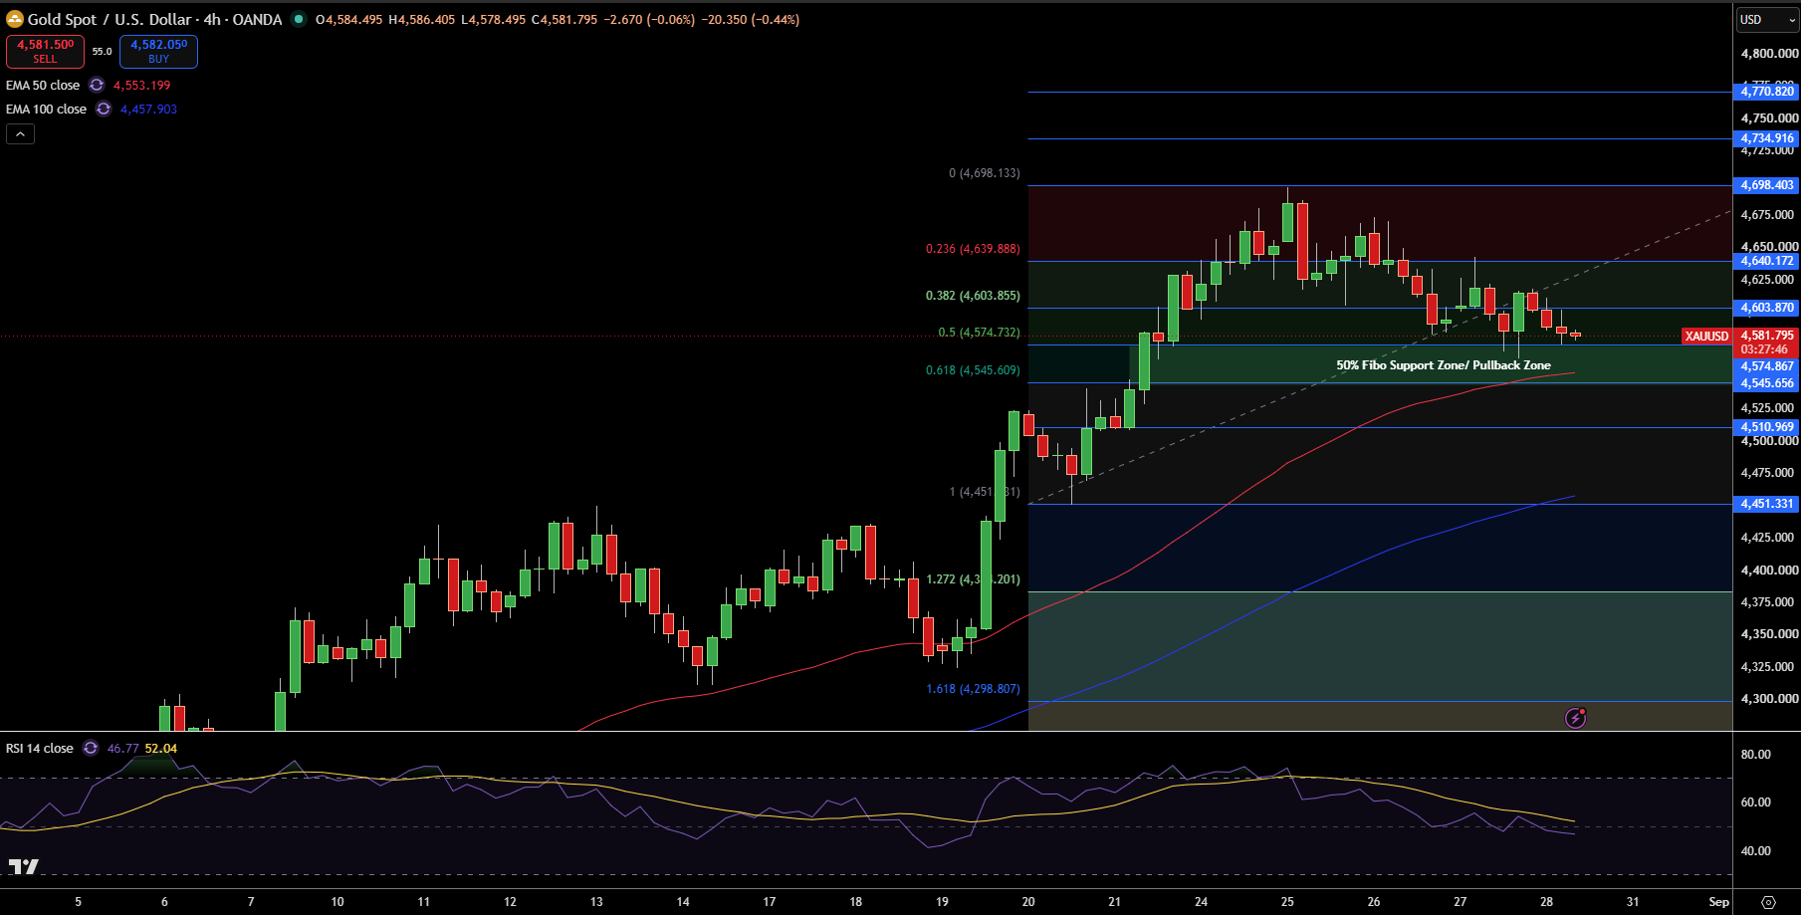
Task: Click the EMA 50 value 4,553.199
Action: 142,86
